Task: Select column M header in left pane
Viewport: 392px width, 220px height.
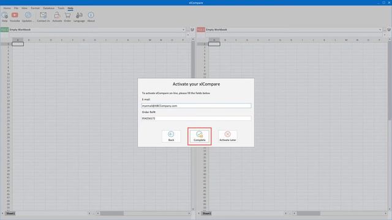Action: pos(150,40)
